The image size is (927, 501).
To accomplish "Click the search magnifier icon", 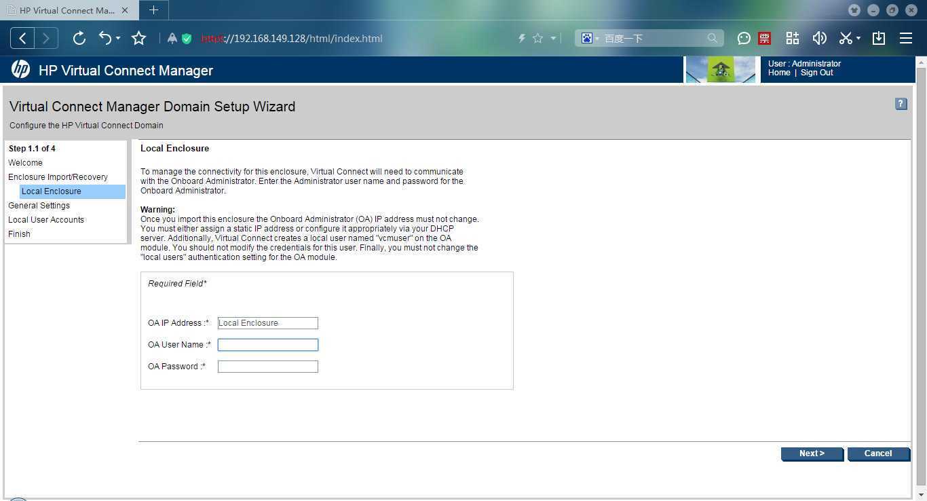I will coord(712,38).
